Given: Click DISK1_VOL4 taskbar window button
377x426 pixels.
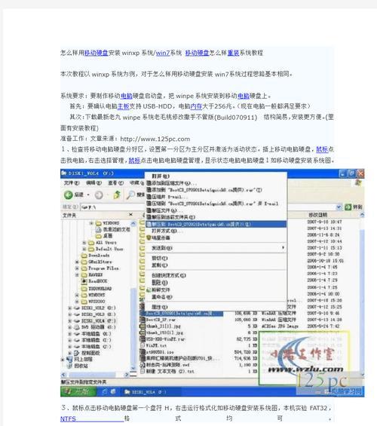Looking at the screenshot, I should [145, 392].
